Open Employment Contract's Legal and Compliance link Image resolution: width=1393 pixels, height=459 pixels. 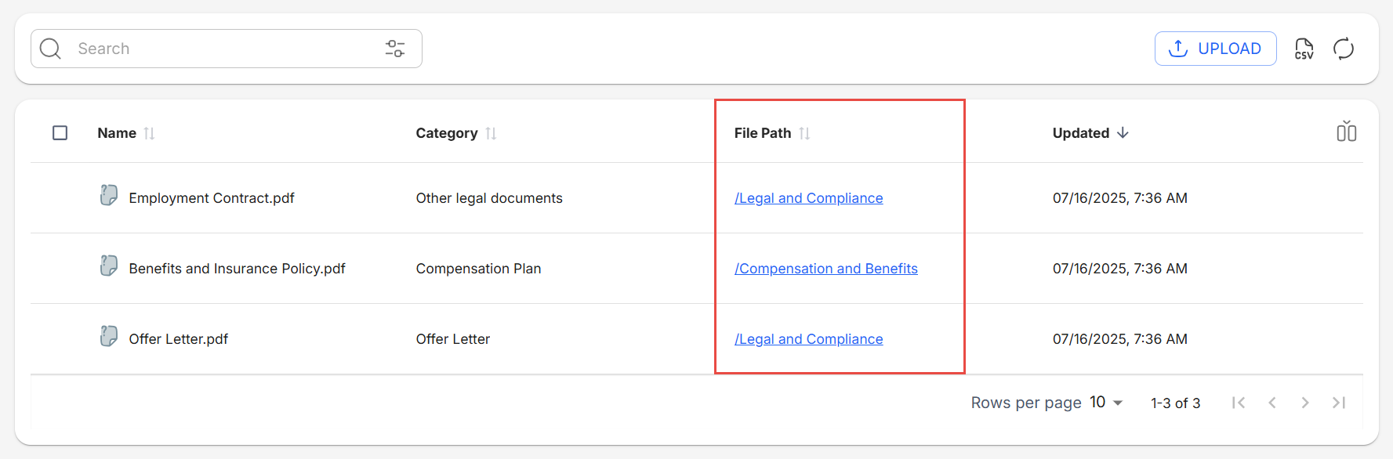coord(808,198)
